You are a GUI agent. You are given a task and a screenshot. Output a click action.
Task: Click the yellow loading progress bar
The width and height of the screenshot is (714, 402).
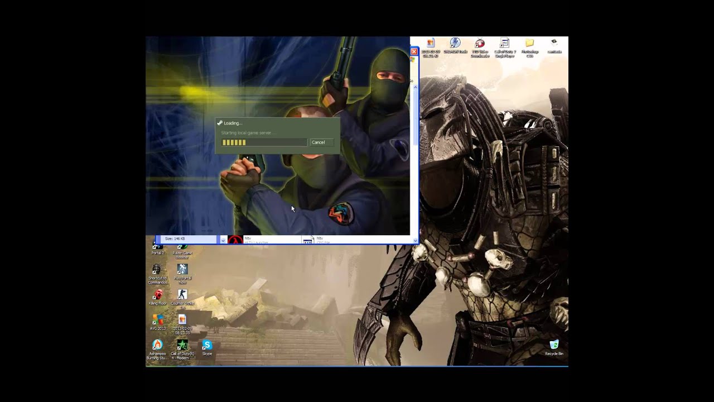pyautogui.click(x=264, y=142)
